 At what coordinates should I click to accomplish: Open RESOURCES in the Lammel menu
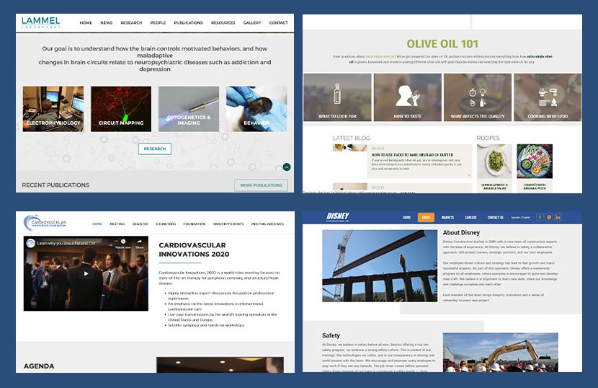(x=223, y=23)
